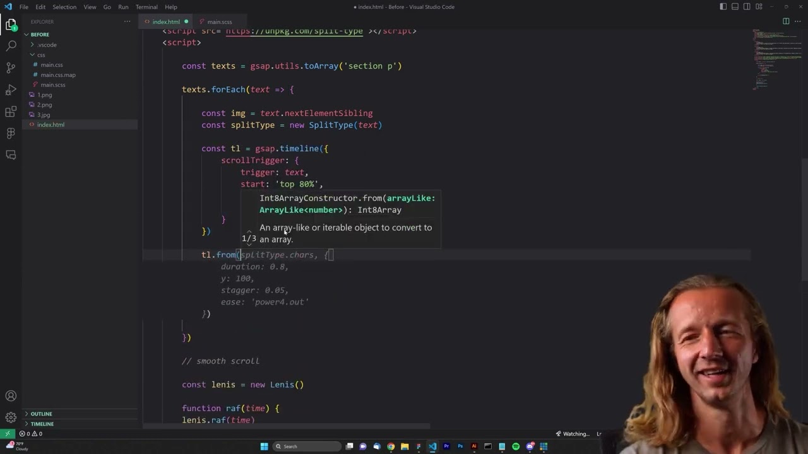Viewport: 808px width, 454px height.
Task: Toggle the bottom panel
Action: pos(735,7)
